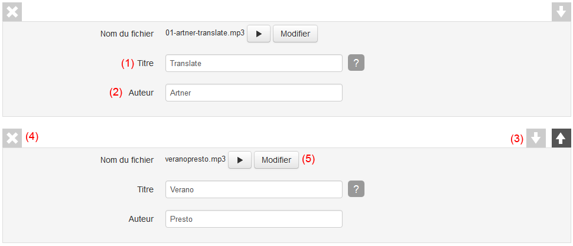573x246 pixels.
Task: Click the 01-artner-translate.mp3 file name text
Action: (205, 34)
